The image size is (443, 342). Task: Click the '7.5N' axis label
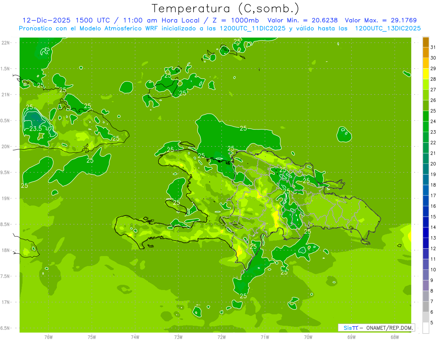point(5,276)
